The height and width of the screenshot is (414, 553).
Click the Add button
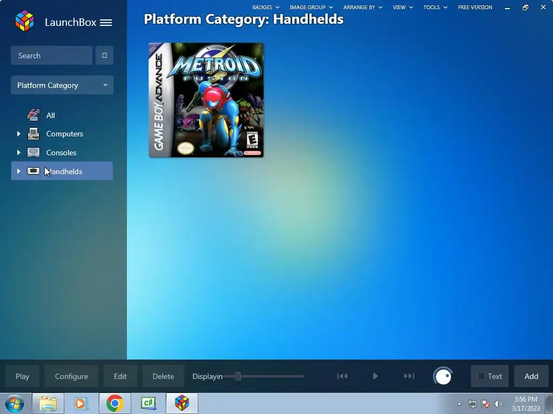point(531,376)
